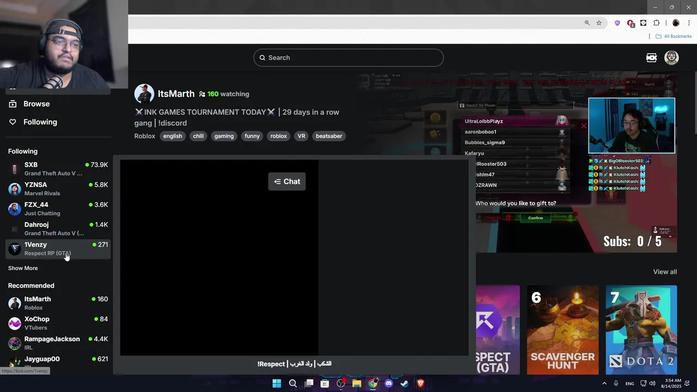Click the chill tag
This screenshot has width=697, height=392.
pyautogui.click(x=198, y=136)
